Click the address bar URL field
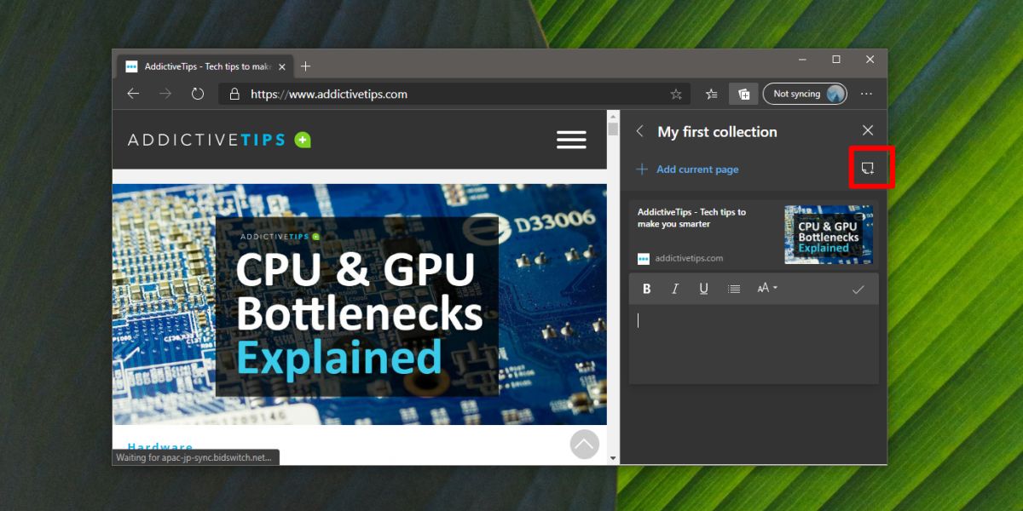 [x=455, y=95]
